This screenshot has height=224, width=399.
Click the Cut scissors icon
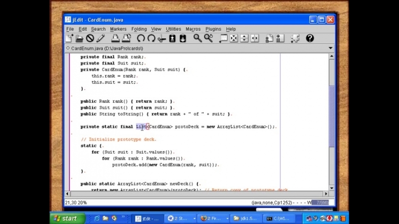[162, 38]
